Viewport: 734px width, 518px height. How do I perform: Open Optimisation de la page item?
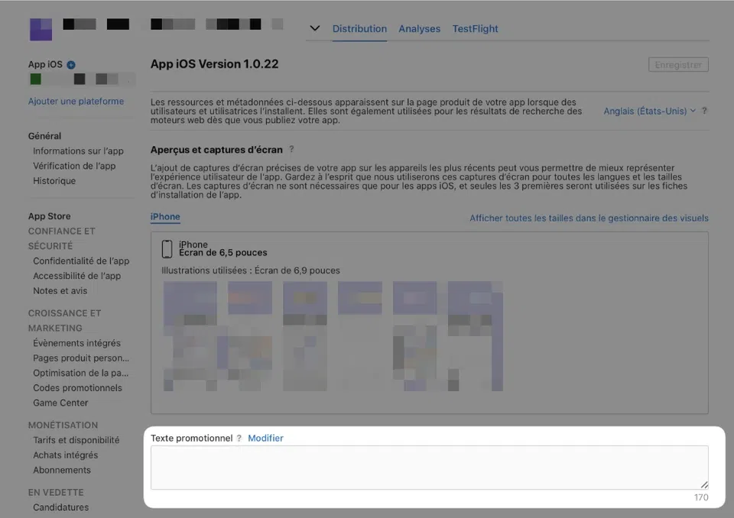(80, 373)
